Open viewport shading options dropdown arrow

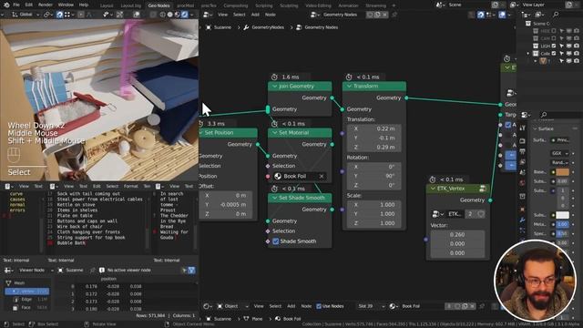point(192,15)
